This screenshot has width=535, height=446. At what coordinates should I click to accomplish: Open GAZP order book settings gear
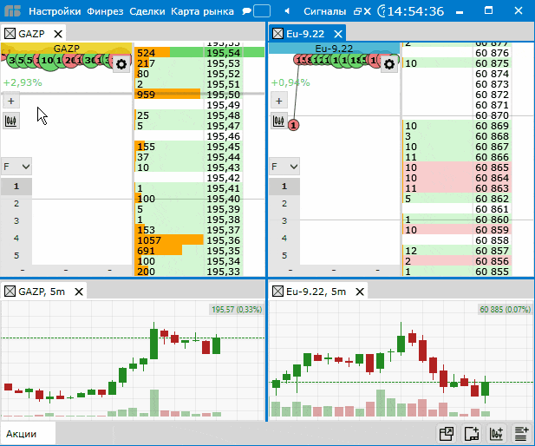[x=121, y=64]
